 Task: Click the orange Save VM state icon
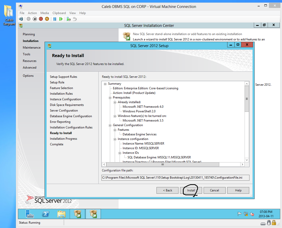[x=47, y=19]
